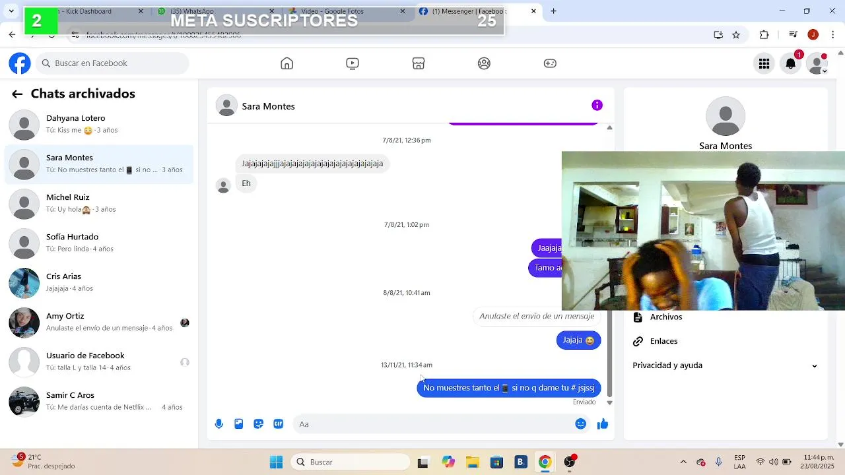Viewport: 845px width, 475px height.
Task: Click Sara Montes profile avatar in details panel
Action: click(x=726, y=117)
